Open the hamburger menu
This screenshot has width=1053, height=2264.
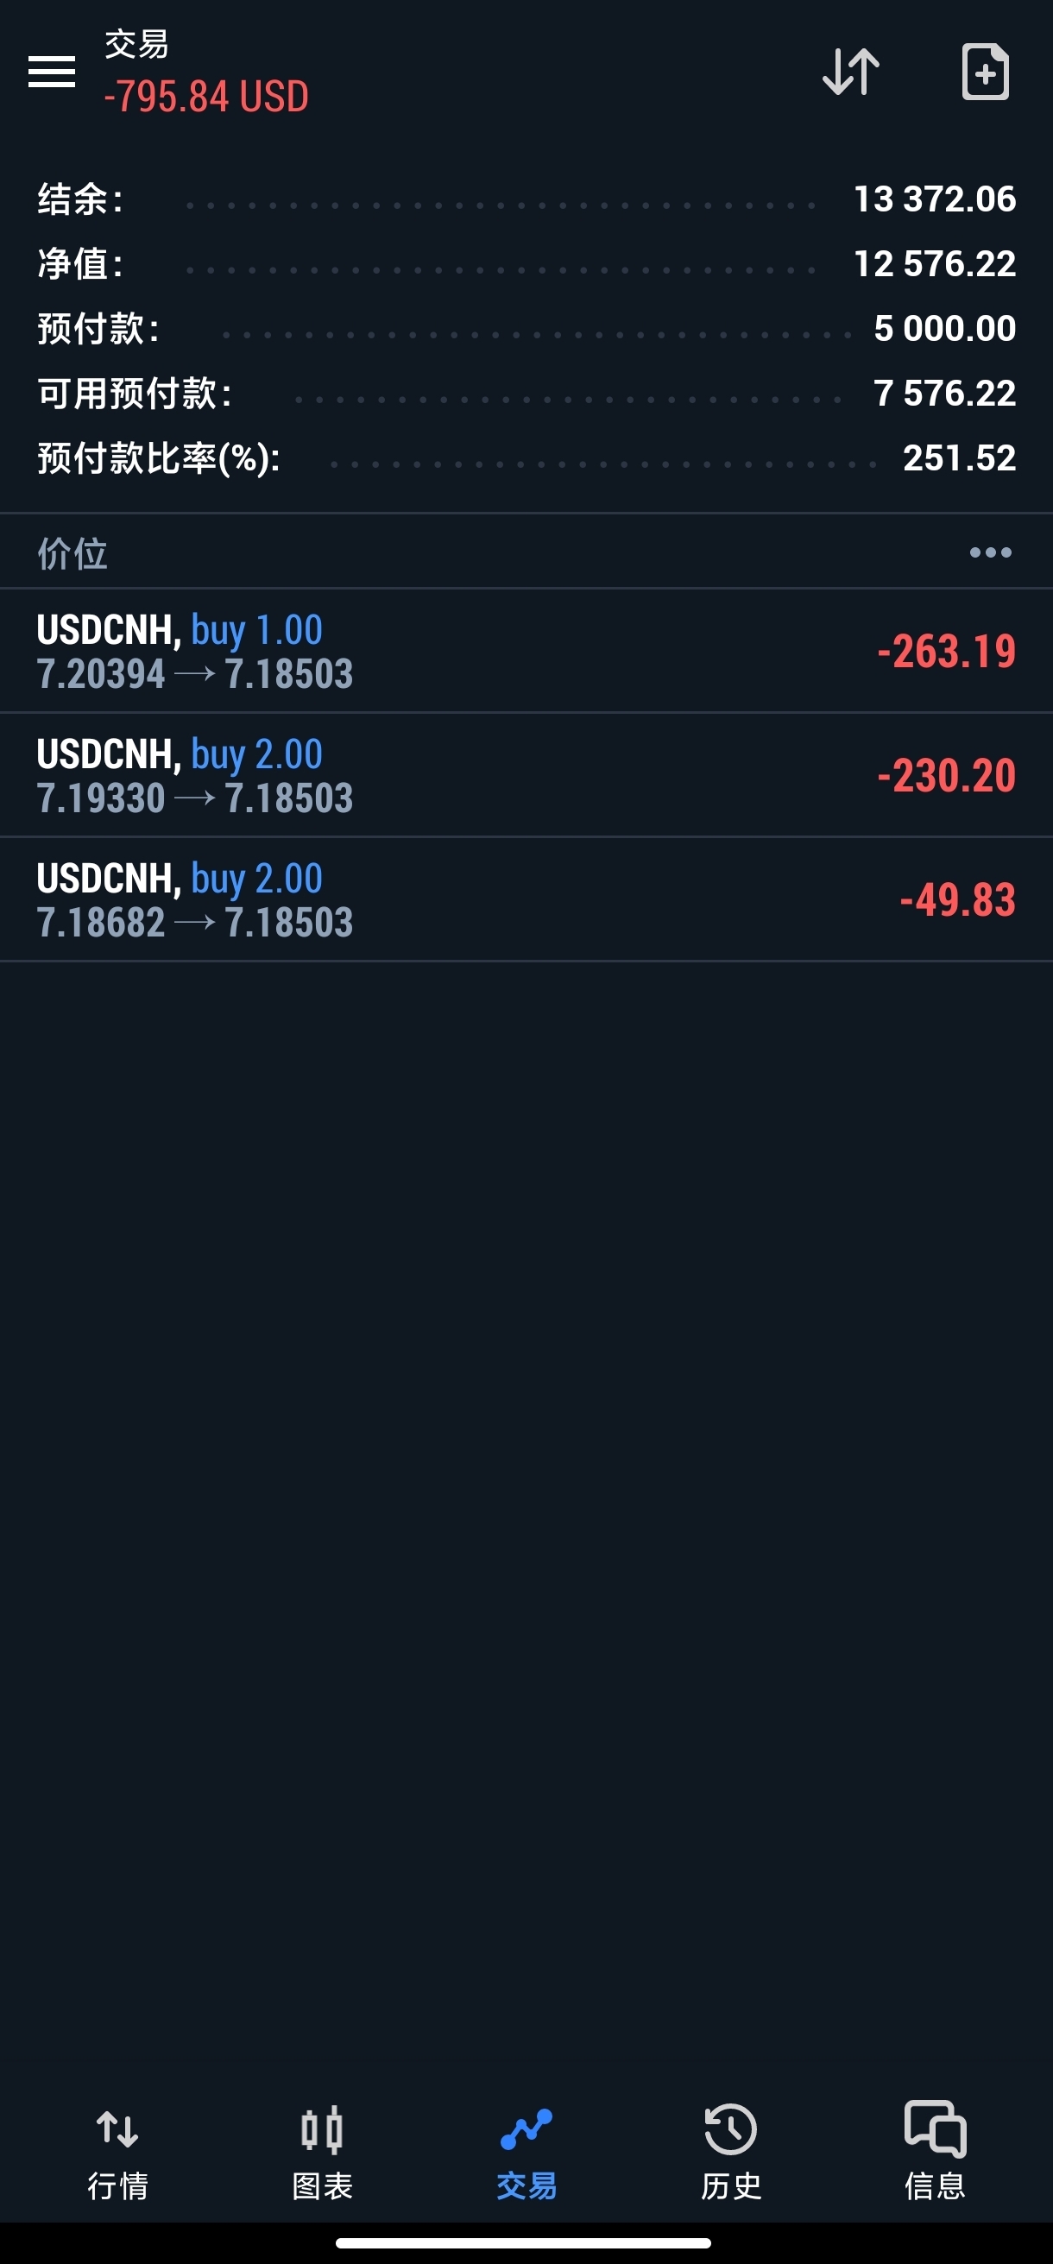(52, 71)
